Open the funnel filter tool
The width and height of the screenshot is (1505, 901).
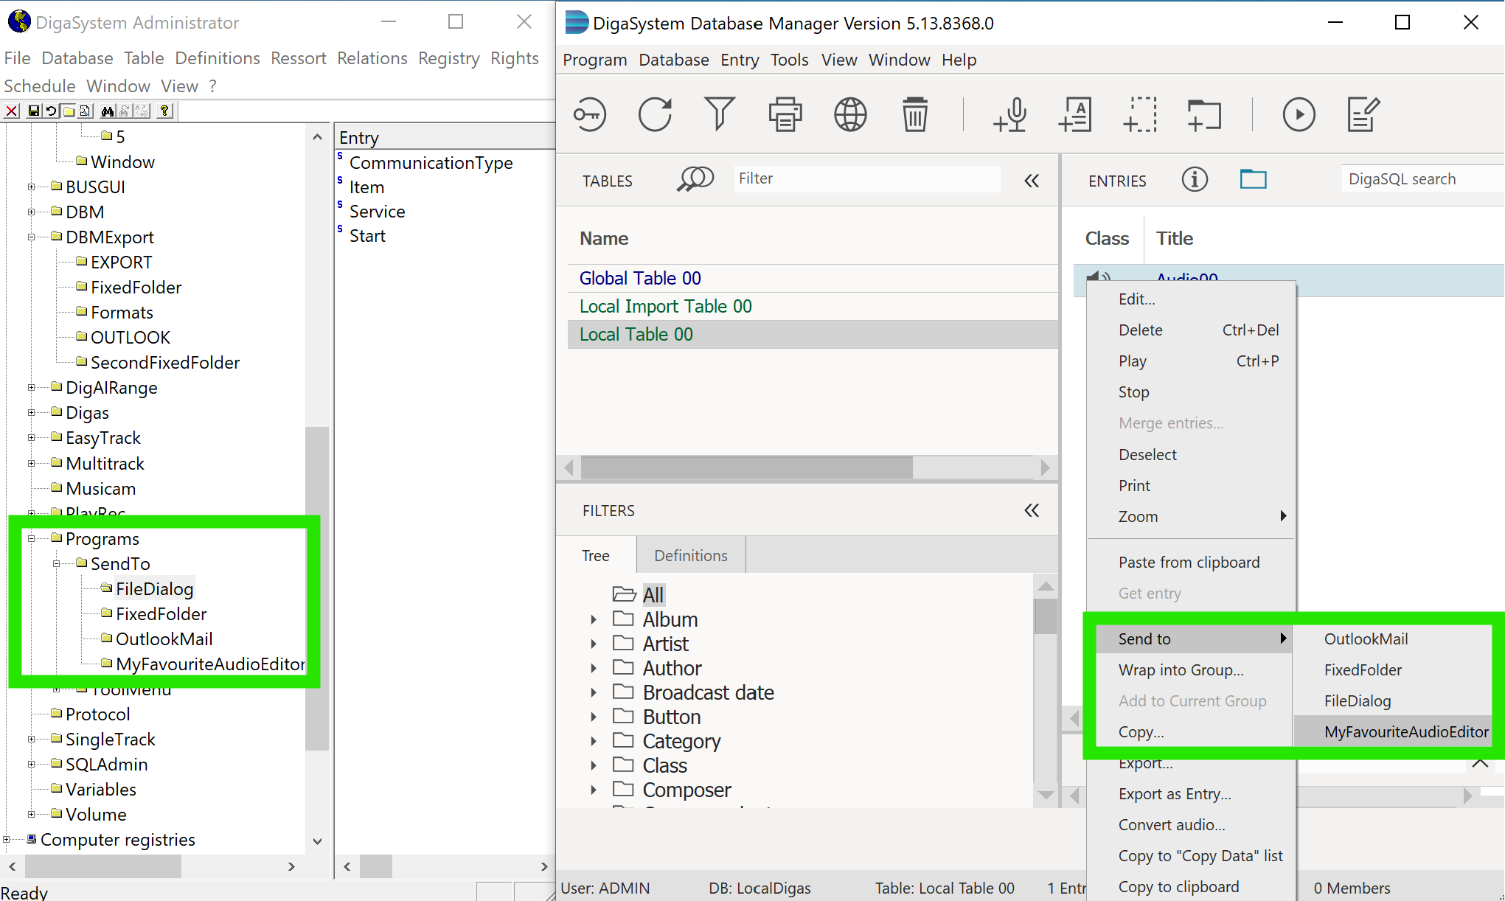tap(719, 115)
